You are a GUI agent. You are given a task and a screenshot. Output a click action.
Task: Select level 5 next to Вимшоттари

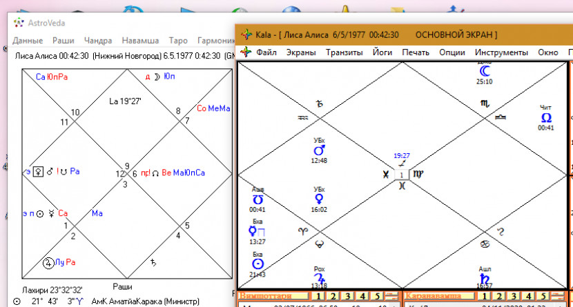[377, 296]
